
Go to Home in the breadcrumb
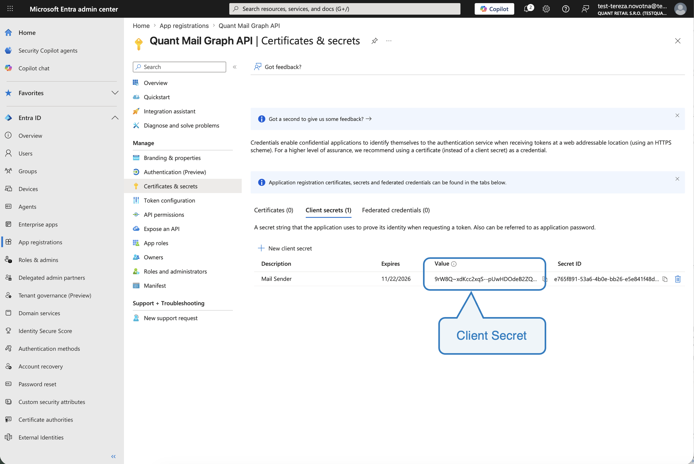pos(141,26)
